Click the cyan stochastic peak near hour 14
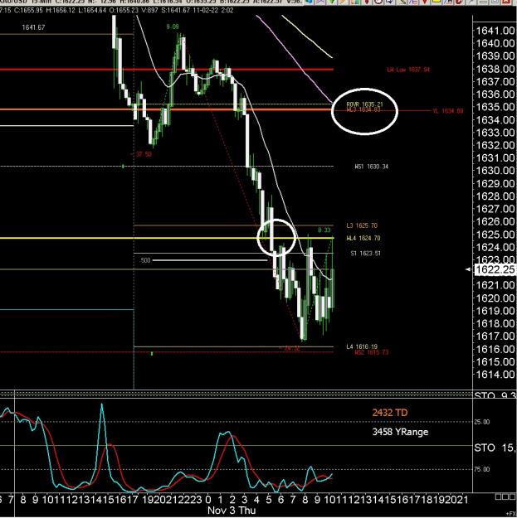 click(x=102, y=404)
